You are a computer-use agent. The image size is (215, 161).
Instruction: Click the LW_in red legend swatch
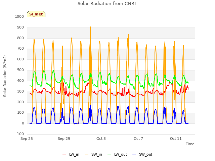(x=64, y=155)
